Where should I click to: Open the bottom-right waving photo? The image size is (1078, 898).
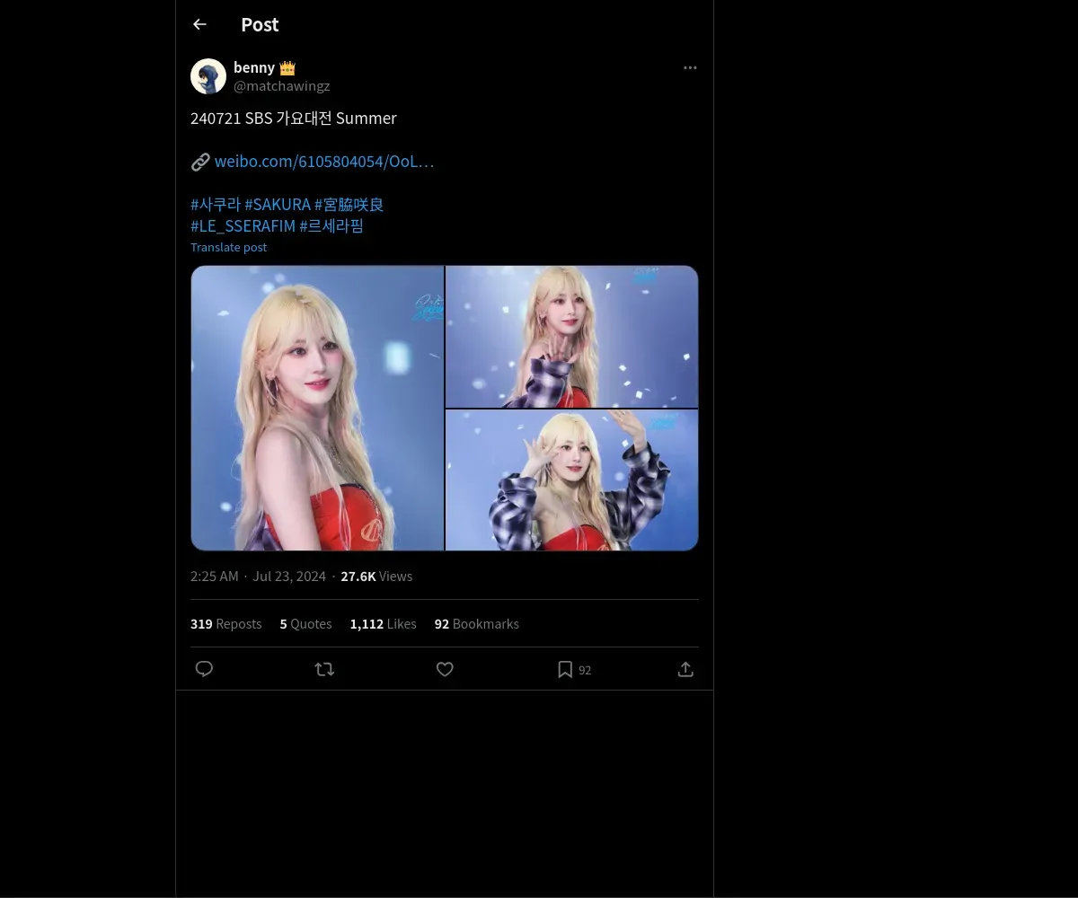tap(572, 480)
